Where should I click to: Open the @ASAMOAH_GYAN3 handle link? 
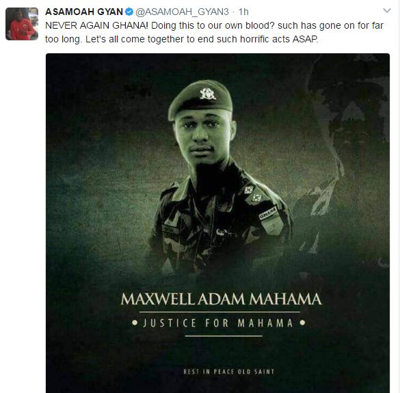pos(182,12)
